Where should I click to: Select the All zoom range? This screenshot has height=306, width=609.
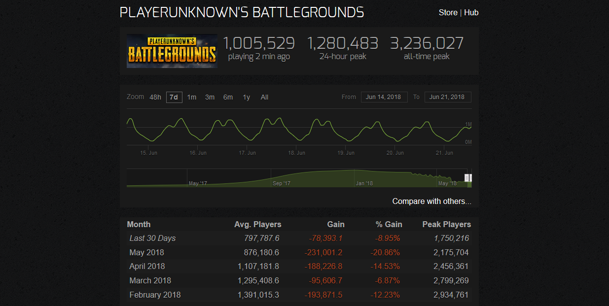point(264,97)
